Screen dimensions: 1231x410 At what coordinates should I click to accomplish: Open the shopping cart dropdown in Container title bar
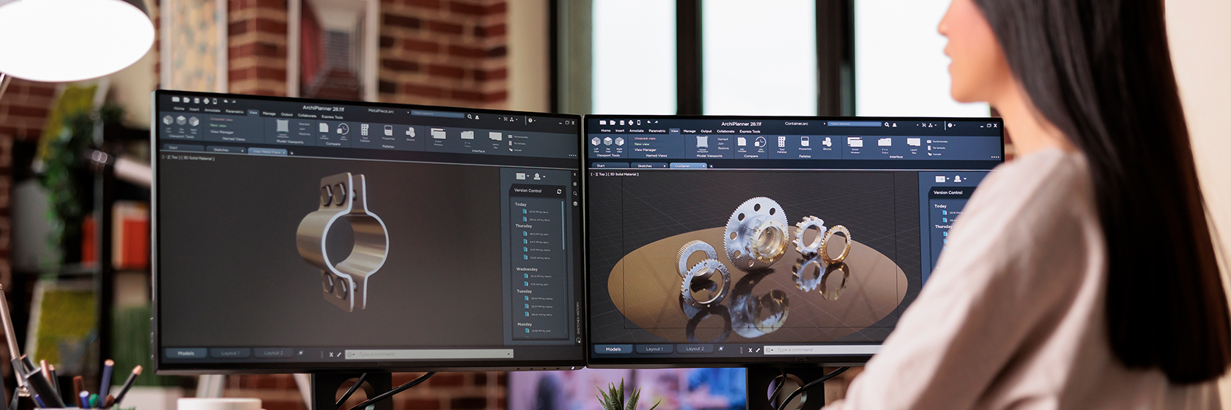click(925, 125)
